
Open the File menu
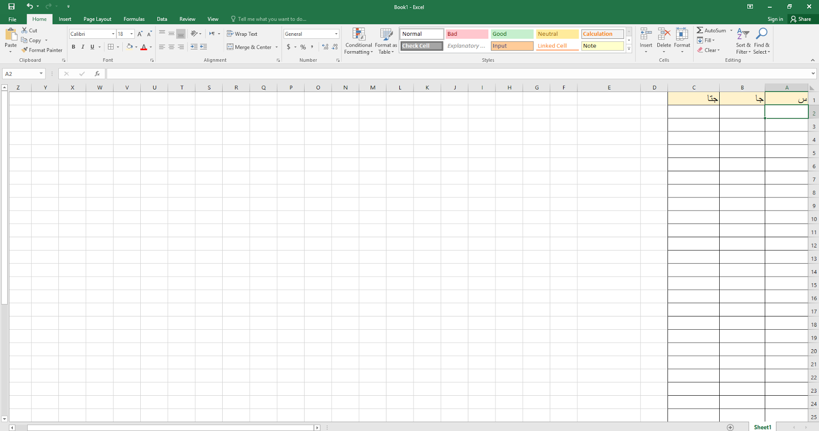12,19
